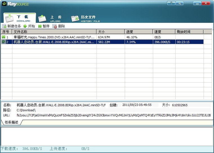Click the pause (暂停) toolbar icon
The height and width of the screenshot is (153, 214).
point(40,26)
